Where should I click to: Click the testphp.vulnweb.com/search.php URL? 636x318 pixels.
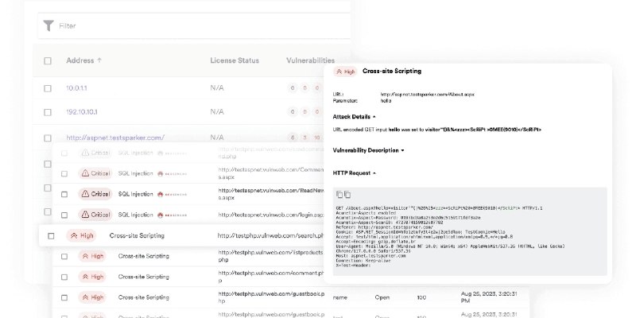270,235
